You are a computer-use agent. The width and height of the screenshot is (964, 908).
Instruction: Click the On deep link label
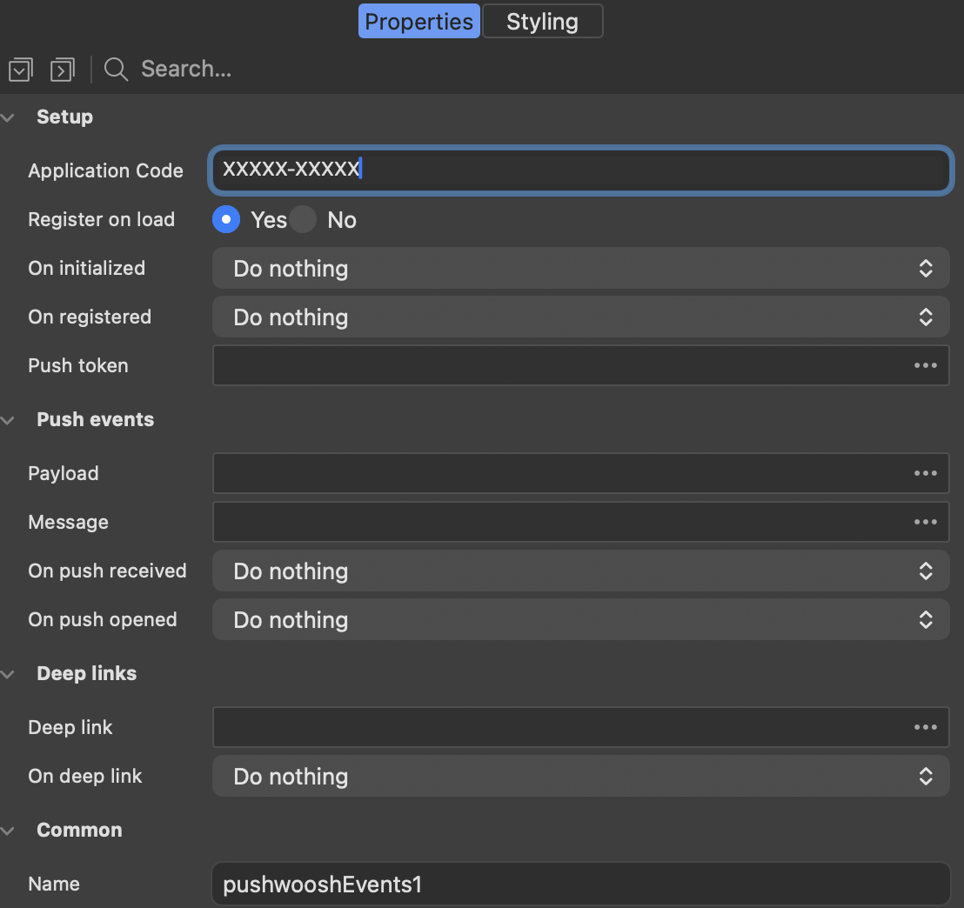click(x=85, y=776)
